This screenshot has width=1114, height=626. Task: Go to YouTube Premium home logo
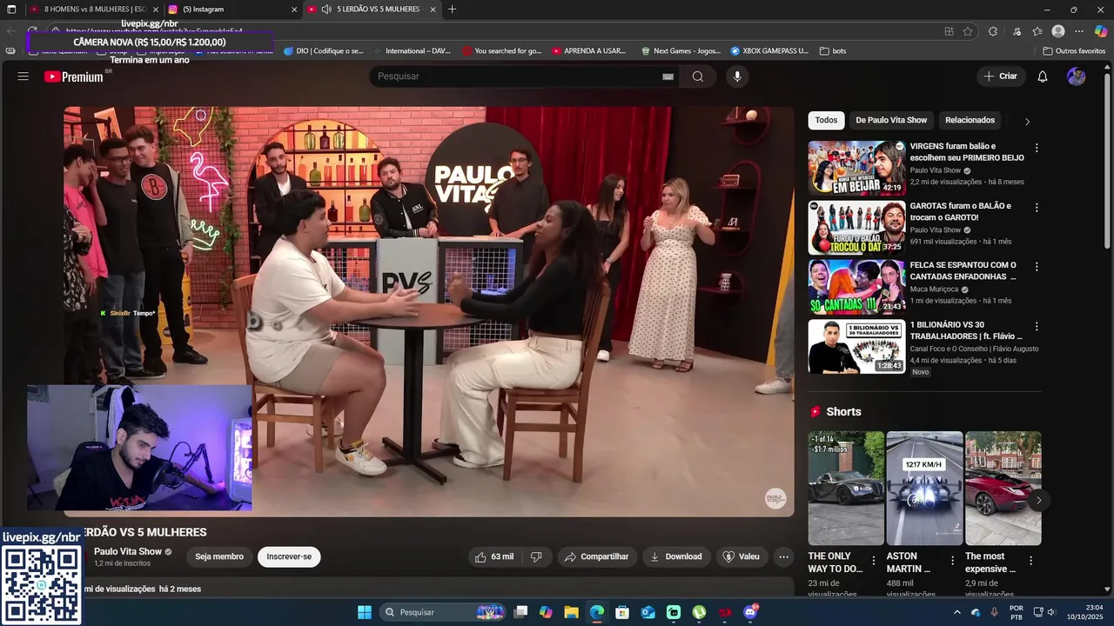tap(74, 77)
